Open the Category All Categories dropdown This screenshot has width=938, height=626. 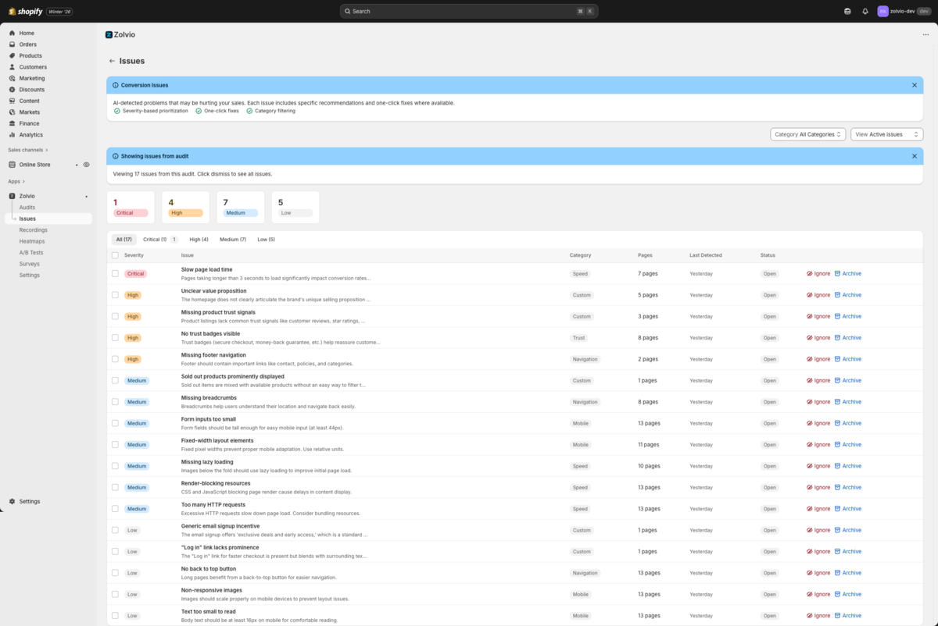pyautogui.click(x=807, y=134)
